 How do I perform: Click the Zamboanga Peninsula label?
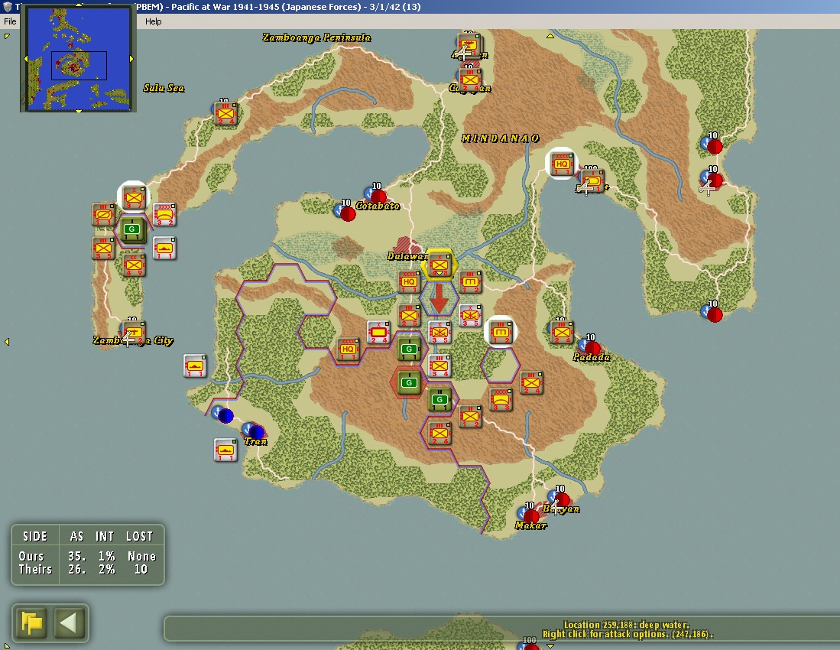(316, 37)
